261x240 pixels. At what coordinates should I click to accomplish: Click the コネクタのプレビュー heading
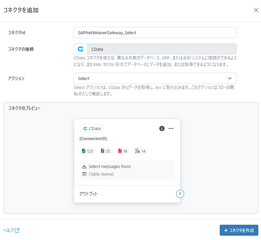coord(24,108)
